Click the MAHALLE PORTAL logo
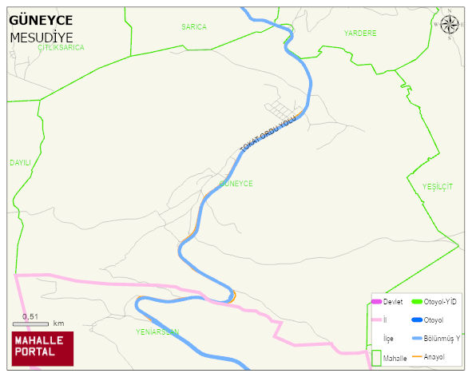Viewport: 472px width, 377px height. click(x=42, y=349)
